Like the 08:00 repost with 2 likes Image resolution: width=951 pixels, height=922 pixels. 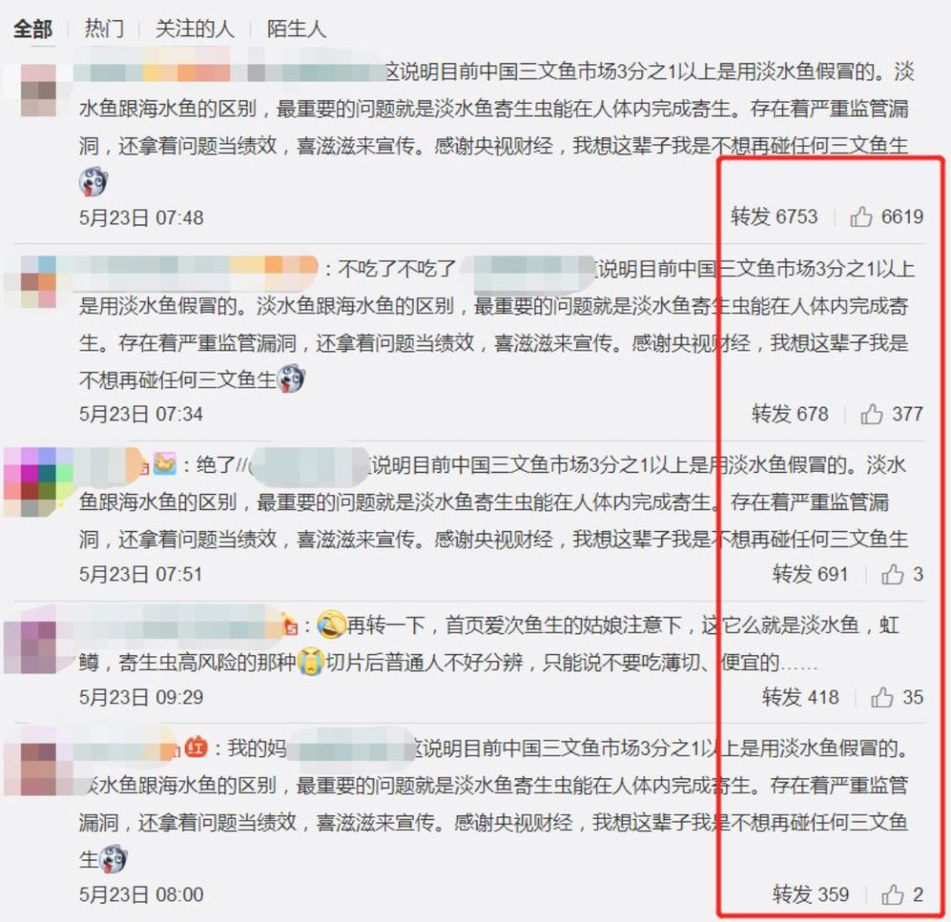click(x=892, y=894)
